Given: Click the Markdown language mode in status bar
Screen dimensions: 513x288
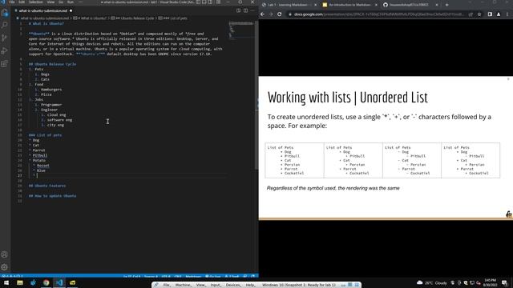Looking at the screenshot, I should [x=193, y=276].
